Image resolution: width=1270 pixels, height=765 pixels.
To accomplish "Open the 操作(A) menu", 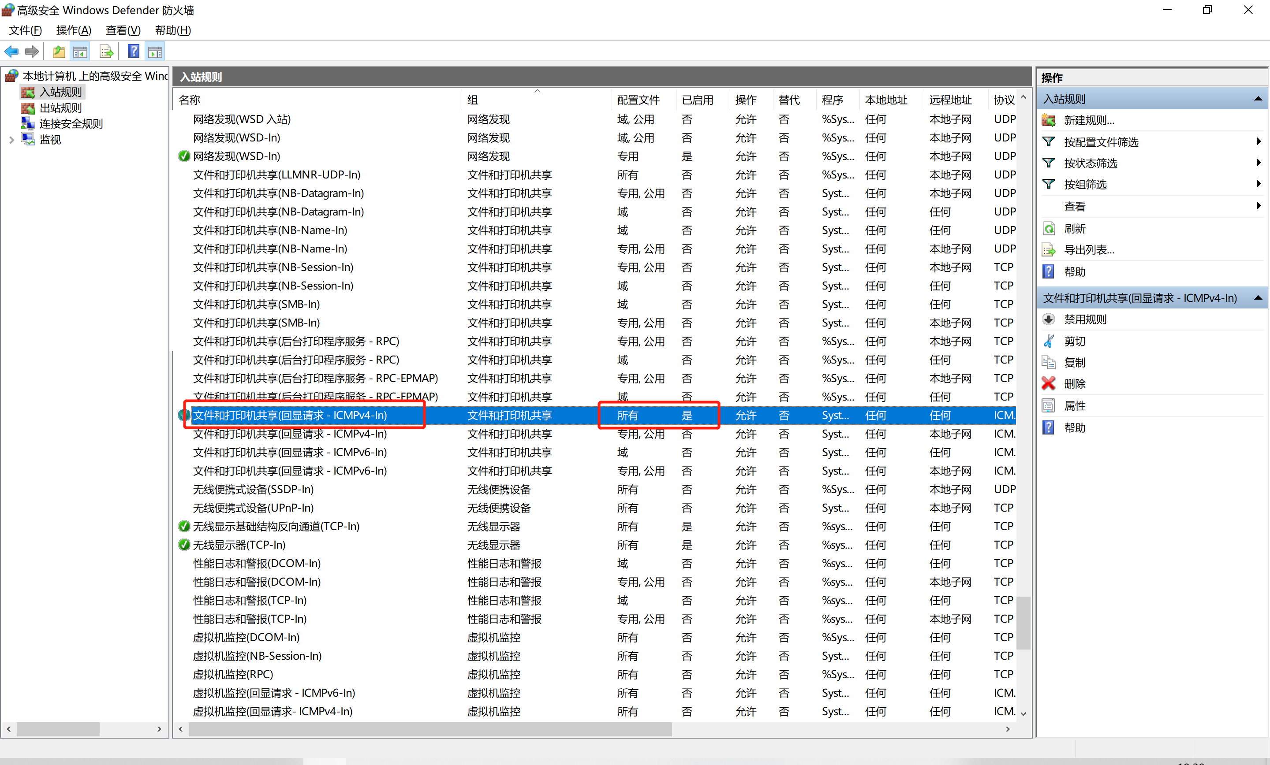I will coord(74,30).
